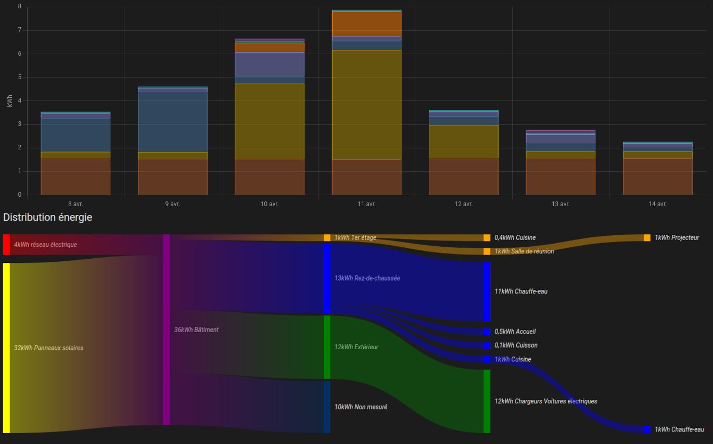Click the purple 36kWh Bâtiment node
Image resolution: width=713 pixels, height=444 pixels.
[167, 329]
